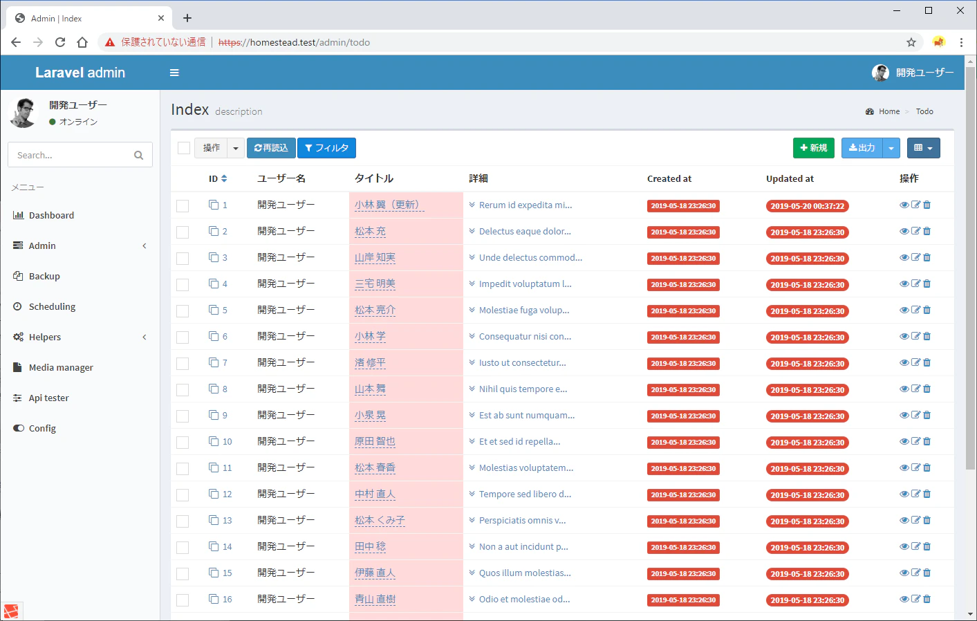Image resolution: width=977 pixels, height=621 pixels.
Task: Click the search magnifier icon in sidebar
Action: [x=138, y=155]
